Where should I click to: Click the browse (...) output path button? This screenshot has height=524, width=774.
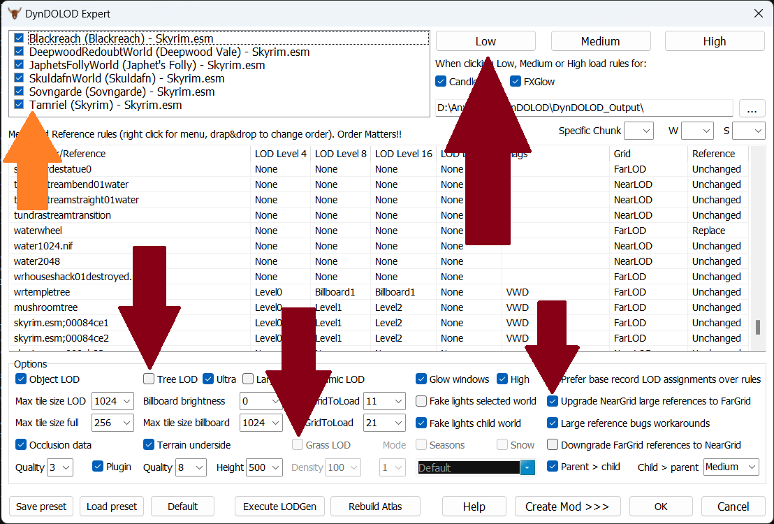pos(752,109)
